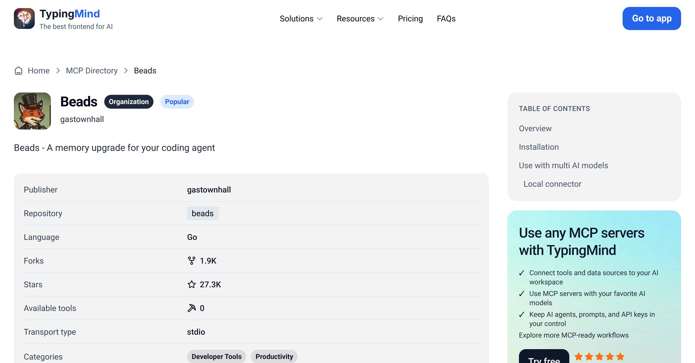Viewport: 695px width, 363px height.
Task: Click the gastownhall publisher value
Action: tap(209, 190)
